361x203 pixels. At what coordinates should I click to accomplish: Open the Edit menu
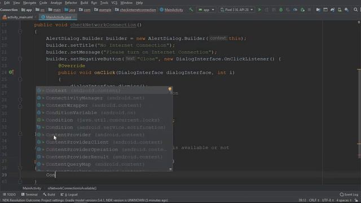coord(7,3)
